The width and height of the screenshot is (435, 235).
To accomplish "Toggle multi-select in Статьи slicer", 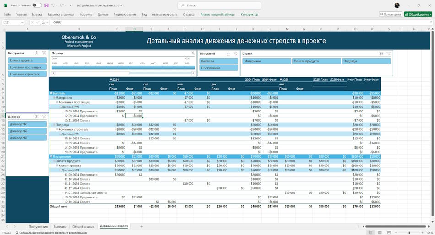I will pyautogui.click(x=381, y=54).
